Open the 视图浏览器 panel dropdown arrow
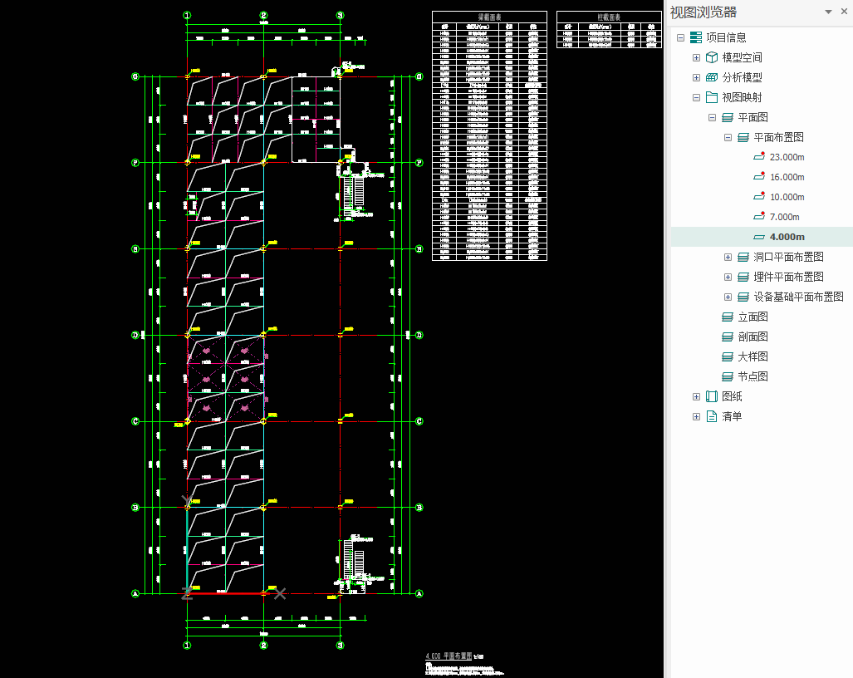The image size is (853, 678). click(x=828, y=12)
